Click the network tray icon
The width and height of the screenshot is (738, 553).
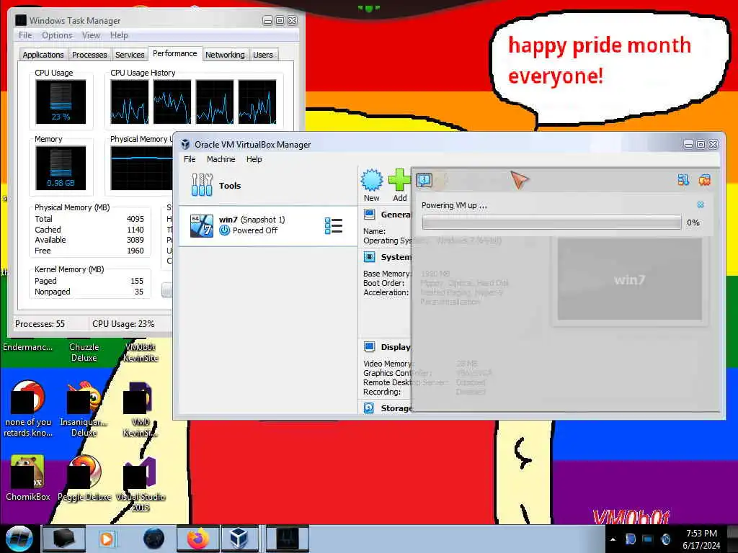(x=648, y=539)
